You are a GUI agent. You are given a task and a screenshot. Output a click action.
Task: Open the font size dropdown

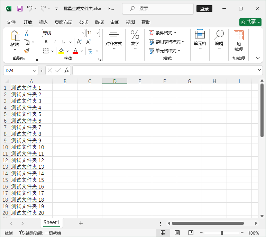(98, 33)
